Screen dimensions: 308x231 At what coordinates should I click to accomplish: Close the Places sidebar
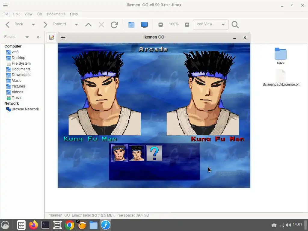pos(38,37)
